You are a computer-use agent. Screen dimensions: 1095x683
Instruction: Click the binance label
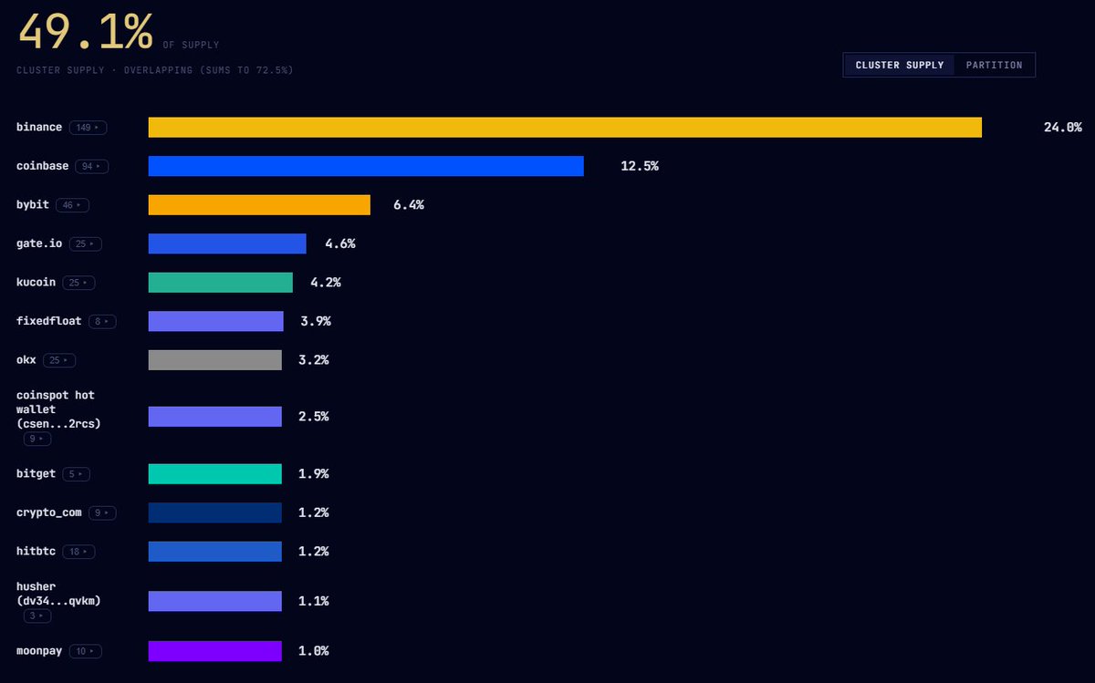pyautogui.click(x=39, y=127)
